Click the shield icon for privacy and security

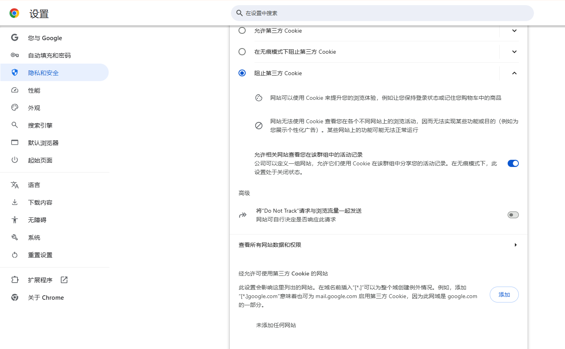pos(15,72)
